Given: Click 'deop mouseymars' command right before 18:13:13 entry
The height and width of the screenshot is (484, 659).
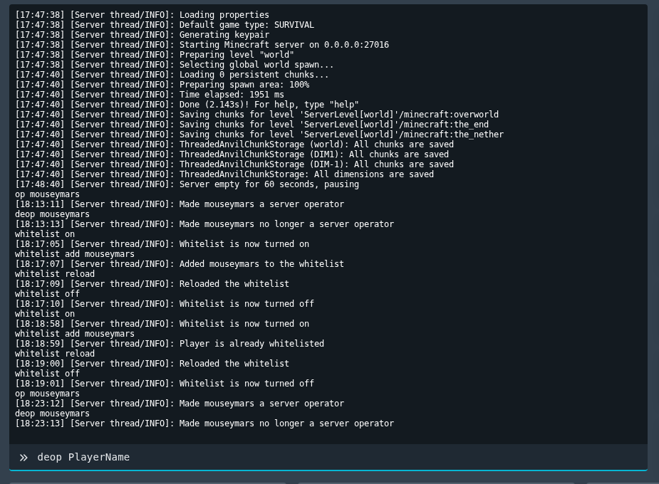Looking at the screenshot, I should click(52, 214).
